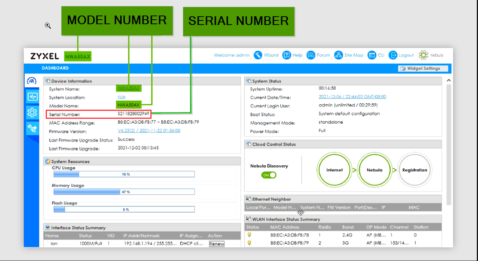Click the Interface Status Summary panel icon
The width and height of the screenshot is (478, 261).
[48, 228]
